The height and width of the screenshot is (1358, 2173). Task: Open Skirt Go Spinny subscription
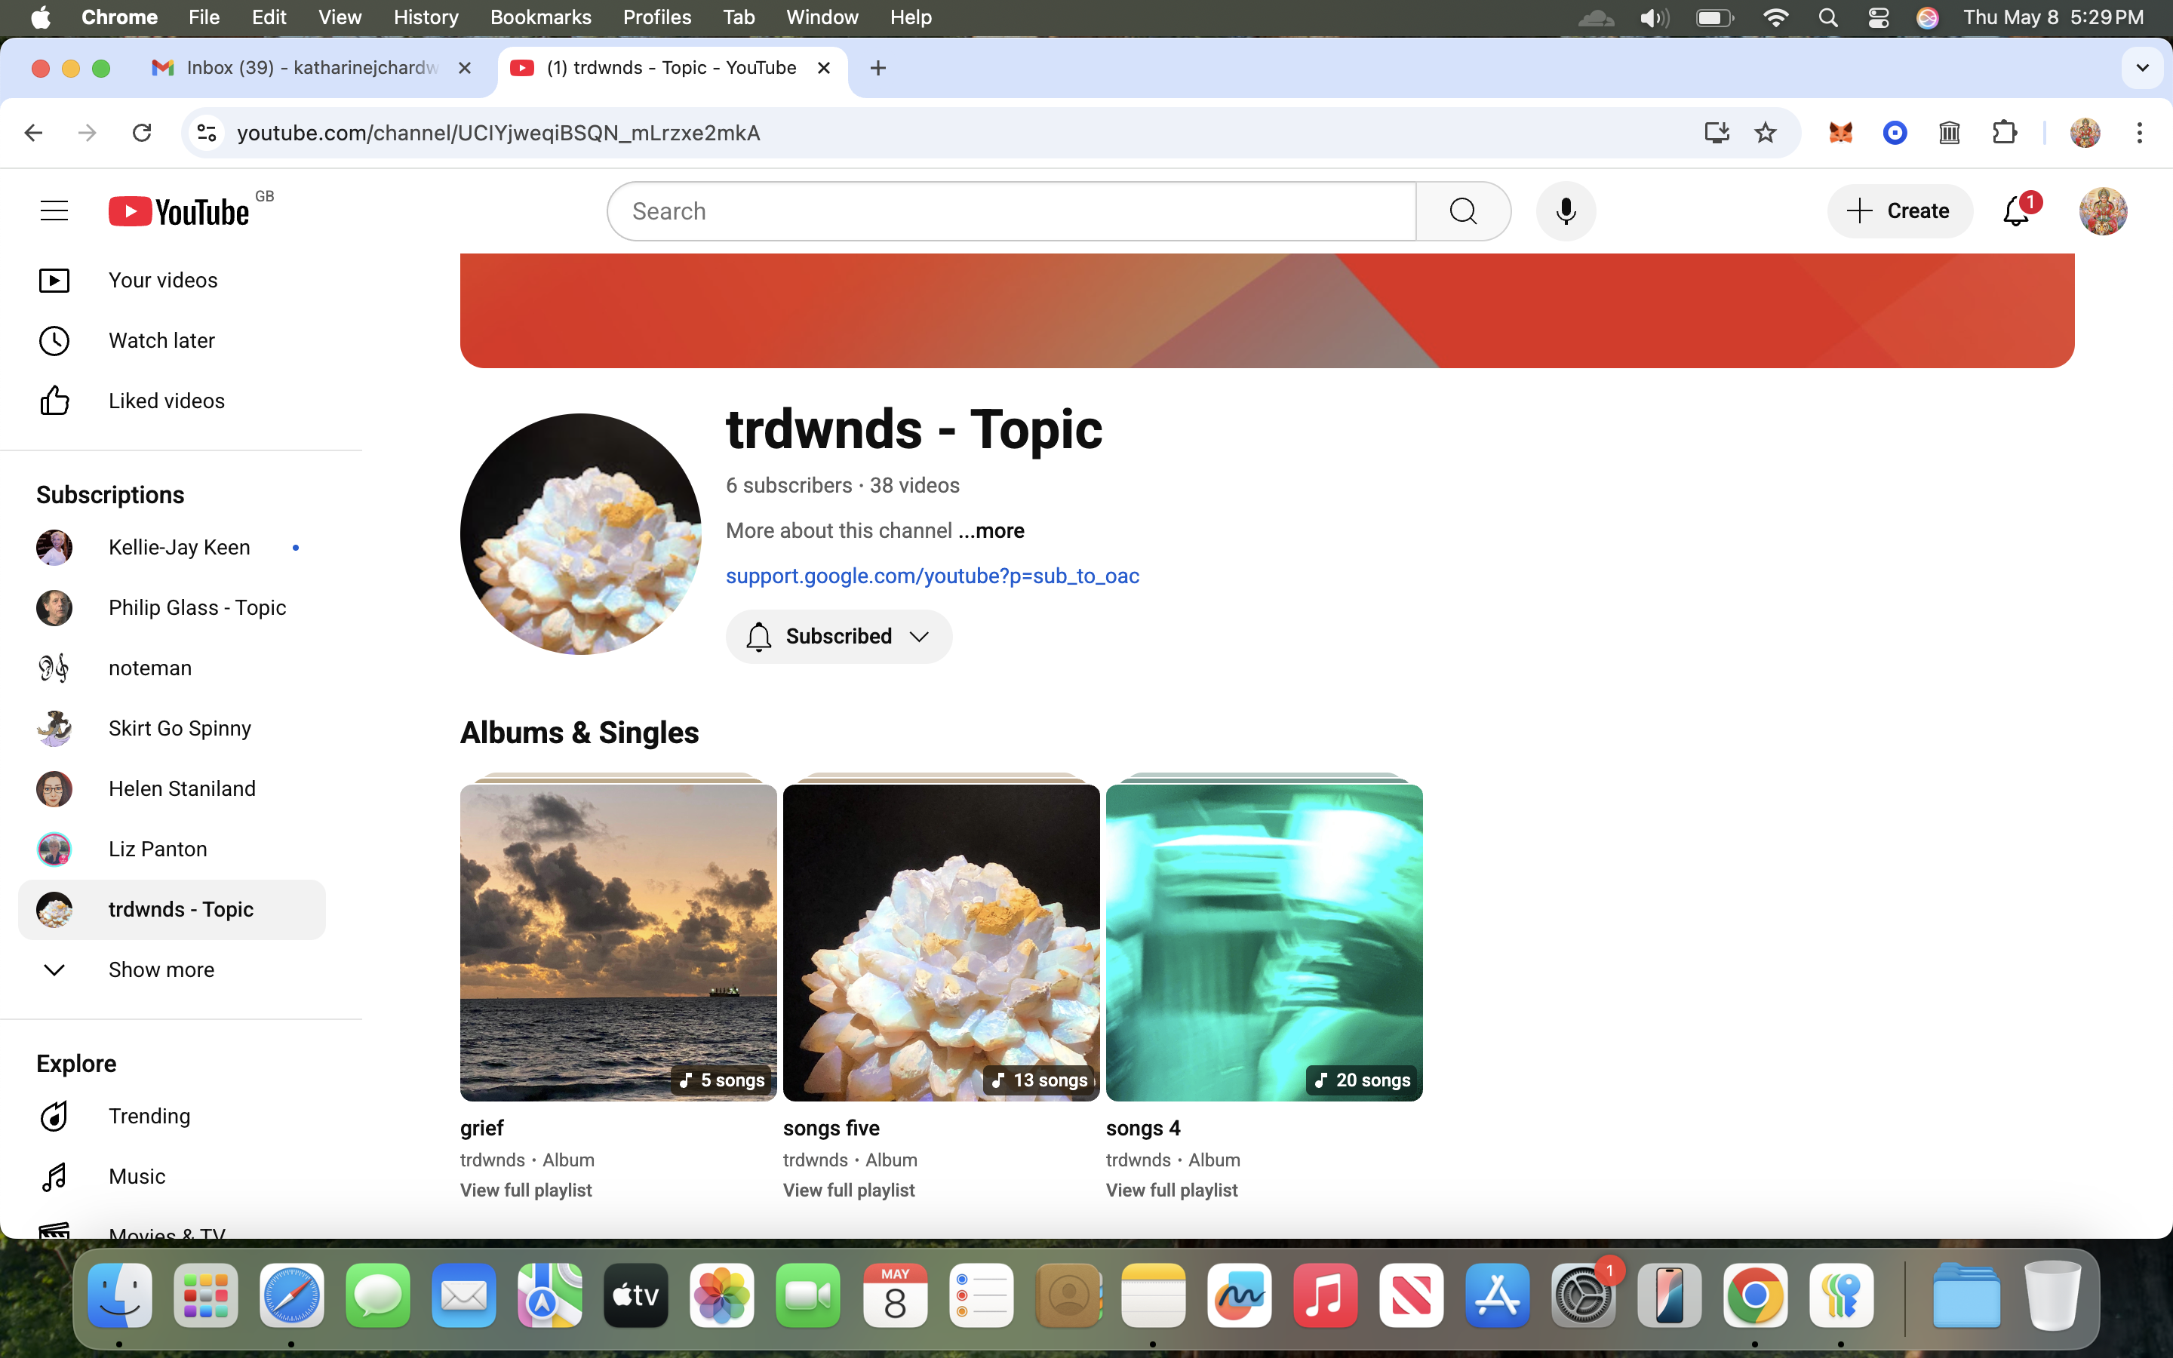point(171,728)
